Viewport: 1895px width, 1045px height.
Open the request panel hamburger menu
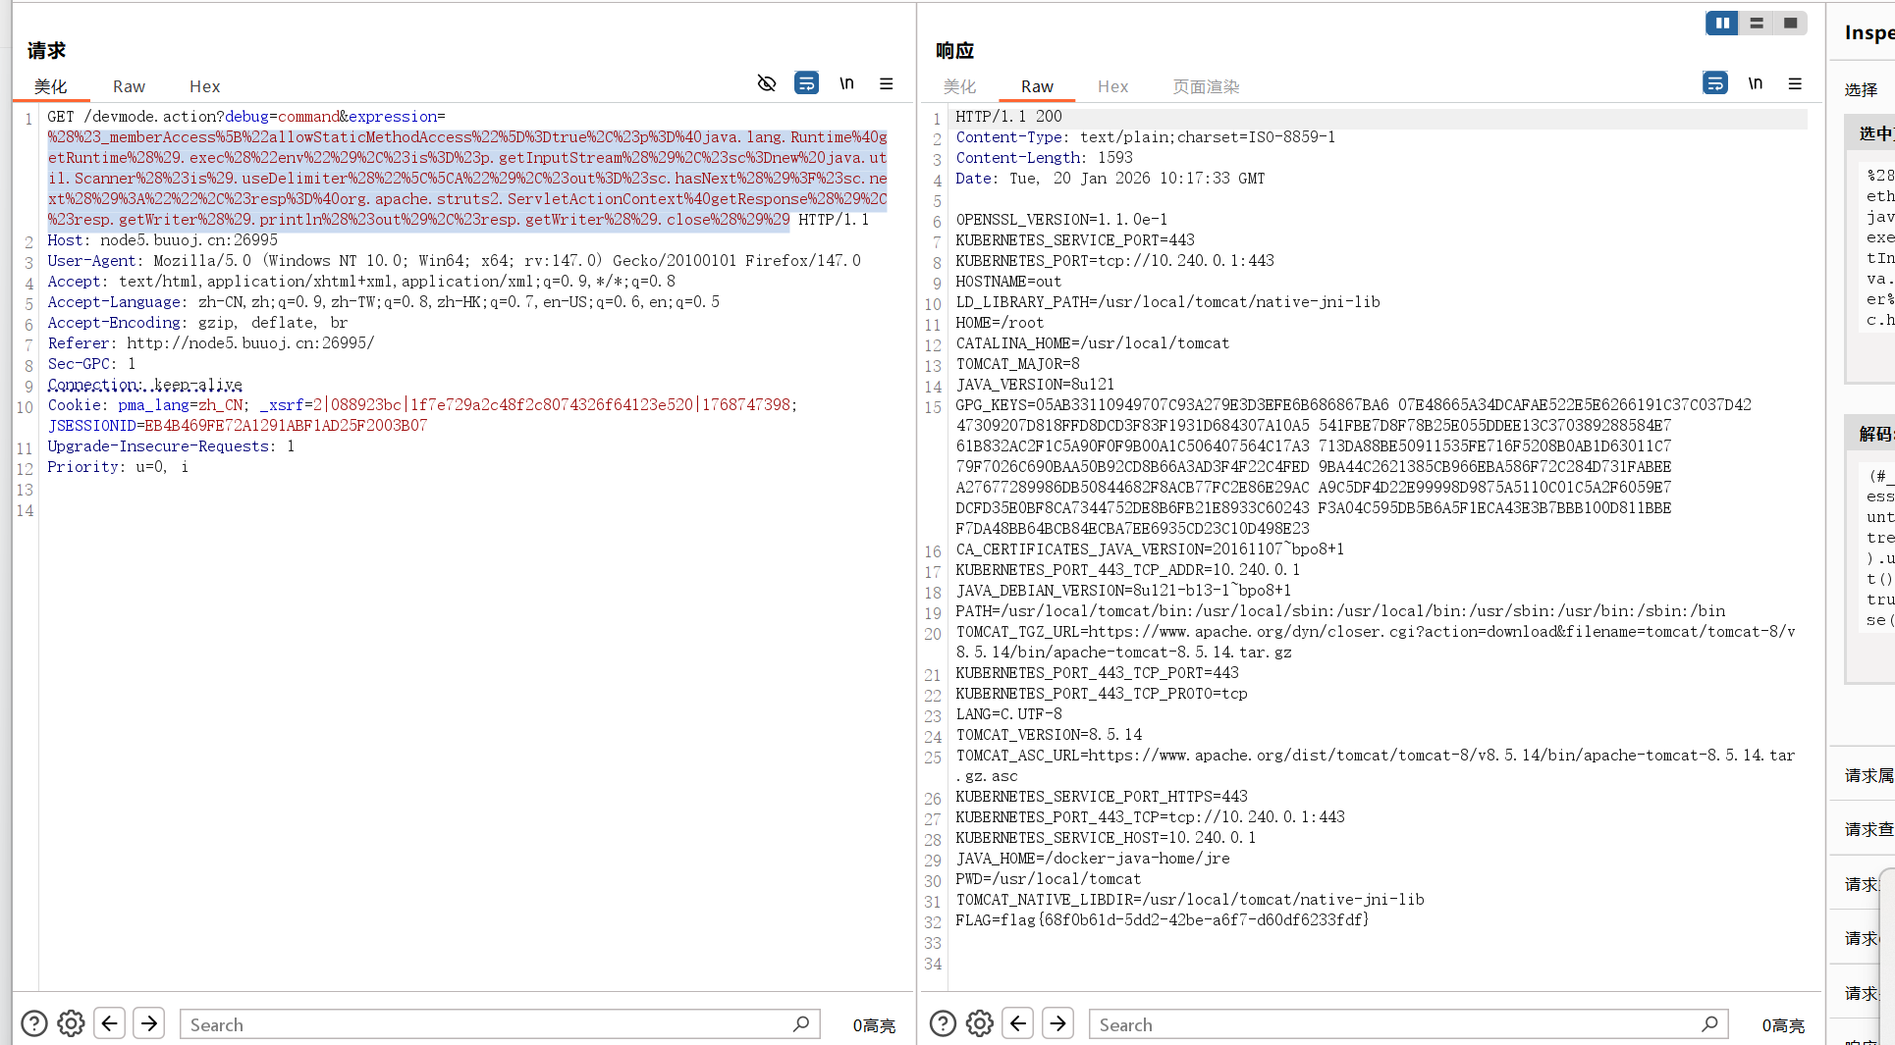tap(887, 83)
